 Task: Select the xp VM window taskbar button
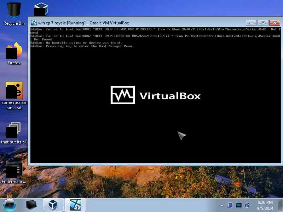(75, 205)
